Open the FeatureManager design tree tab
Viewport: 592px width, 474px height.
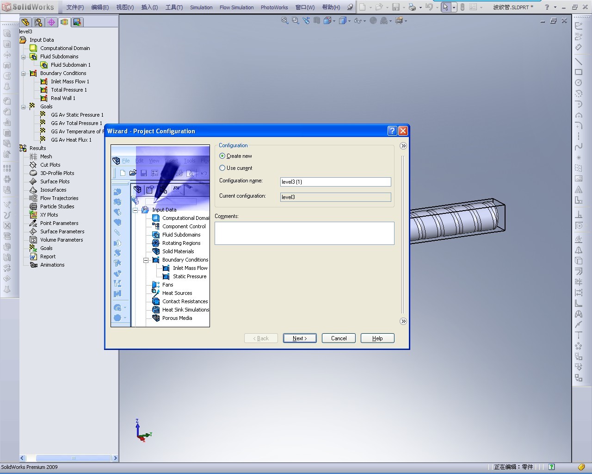point(25,22)
